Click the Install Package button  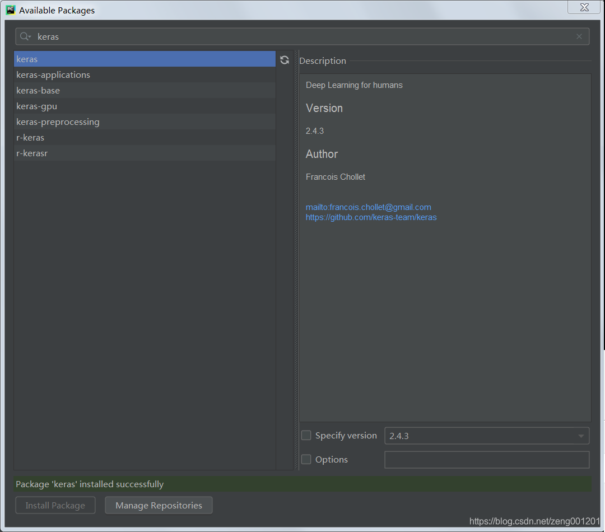pyautogui.click(x=55, y=505)
